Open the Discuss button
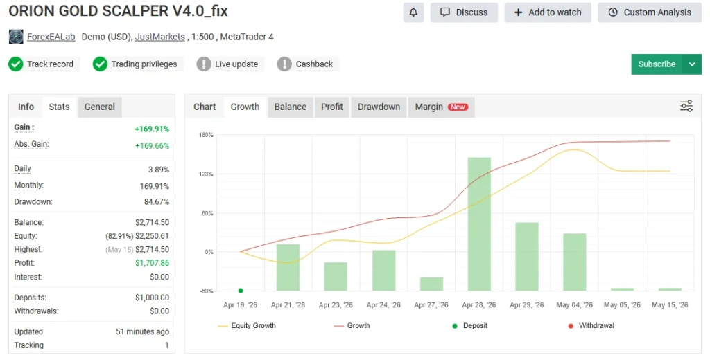The width and height of the screenshot is (710, 355). pos(464,12)
